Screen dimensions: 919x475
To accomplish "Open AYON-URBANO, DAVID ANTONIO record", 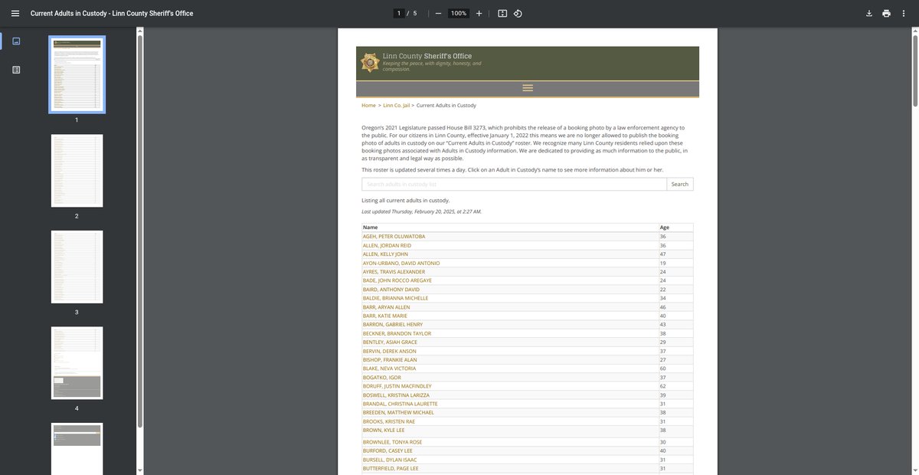I will [x=401, y=263].
